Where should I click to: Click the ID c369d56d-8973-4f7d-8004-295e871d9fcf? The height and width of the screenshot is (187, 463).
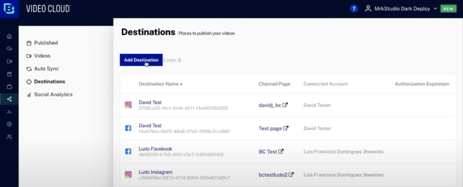[184, 178]
